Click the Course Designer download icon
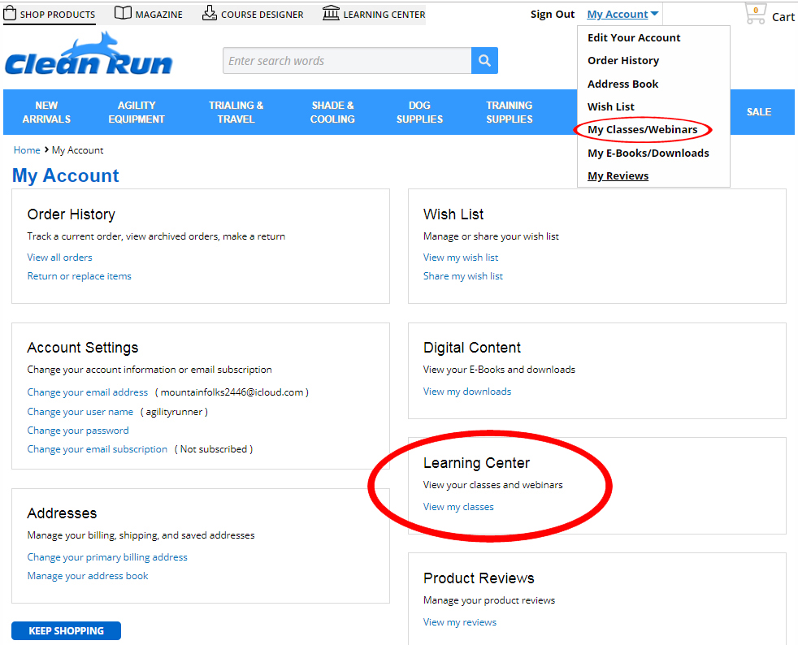This screenshot has width=798, height=645. (x=210, y=14)
